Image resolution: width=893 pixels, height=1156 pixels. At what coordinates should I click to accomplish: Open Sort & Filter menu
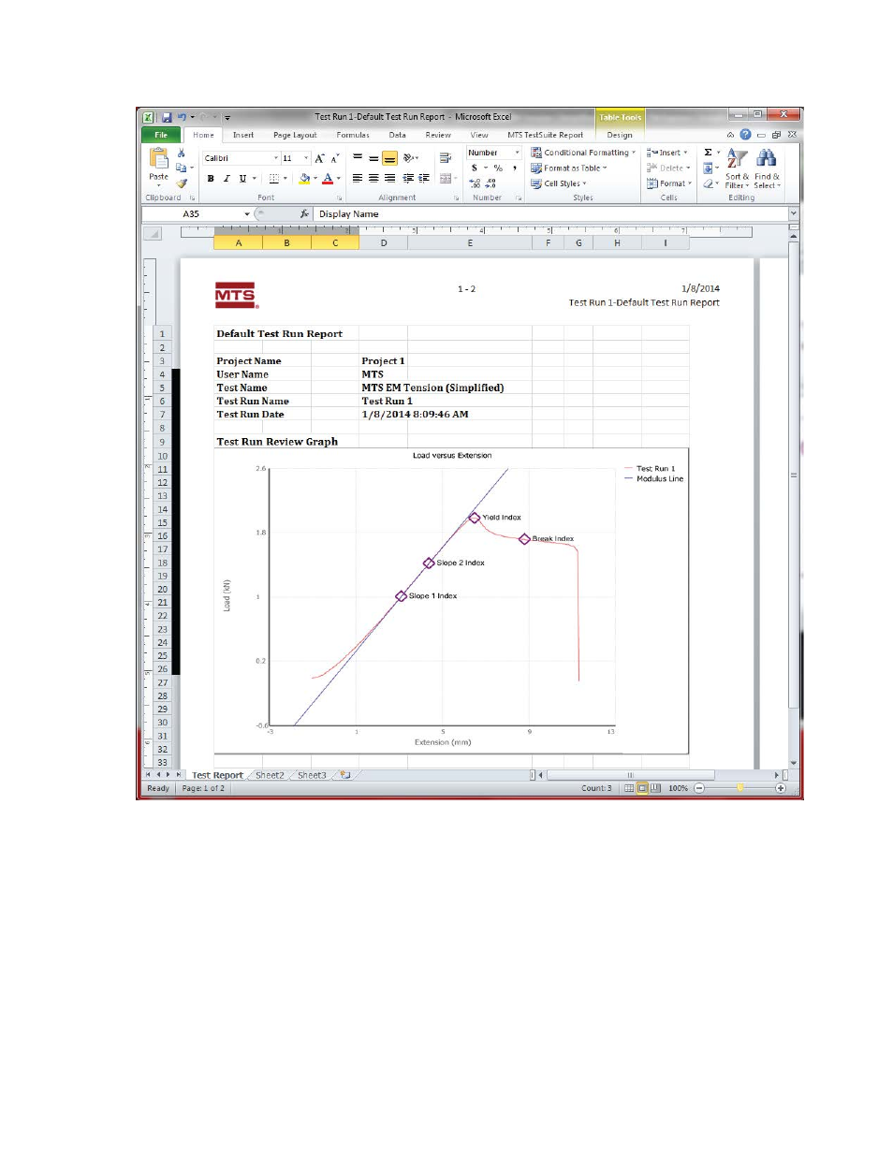tap(737, 168)
